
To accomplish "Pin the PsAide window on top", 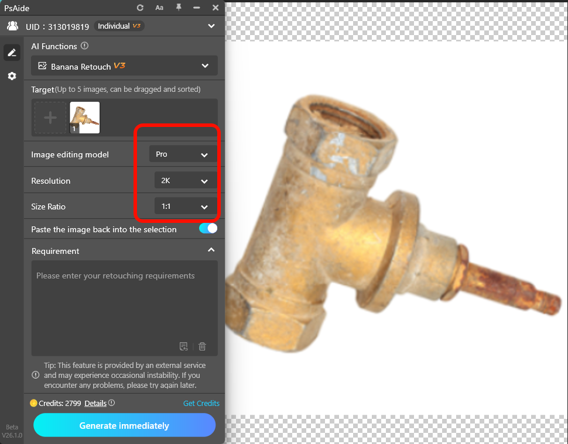I will click(179, 8).
